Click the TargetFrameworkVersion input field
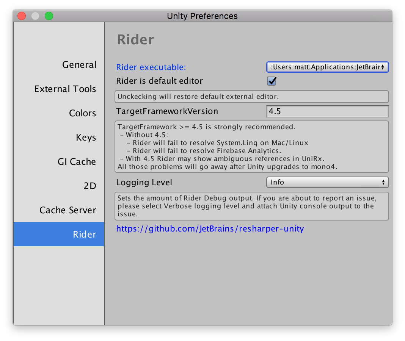 point(327,111)
